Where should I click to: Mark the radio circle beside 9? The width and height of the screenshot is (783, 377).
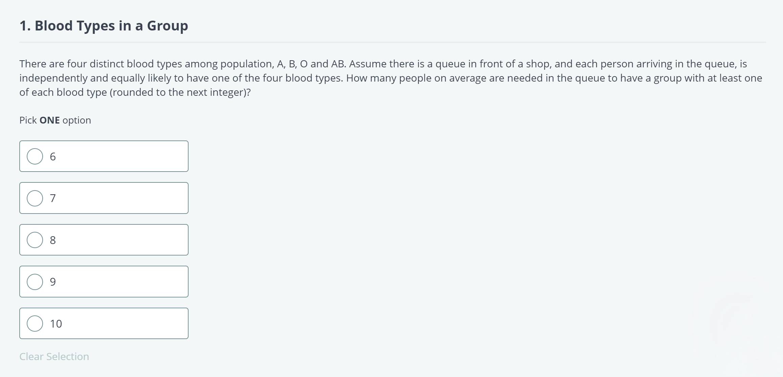coord(35,282)
